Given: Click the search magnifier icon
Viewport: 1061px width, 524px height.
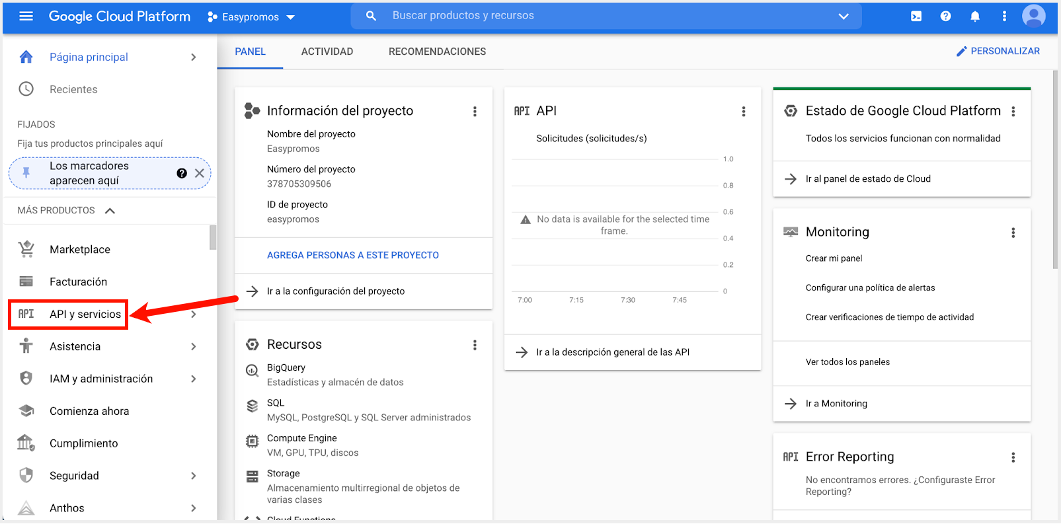Looking at the screenshot, I should pyautogui.click(x=371, y=16).
